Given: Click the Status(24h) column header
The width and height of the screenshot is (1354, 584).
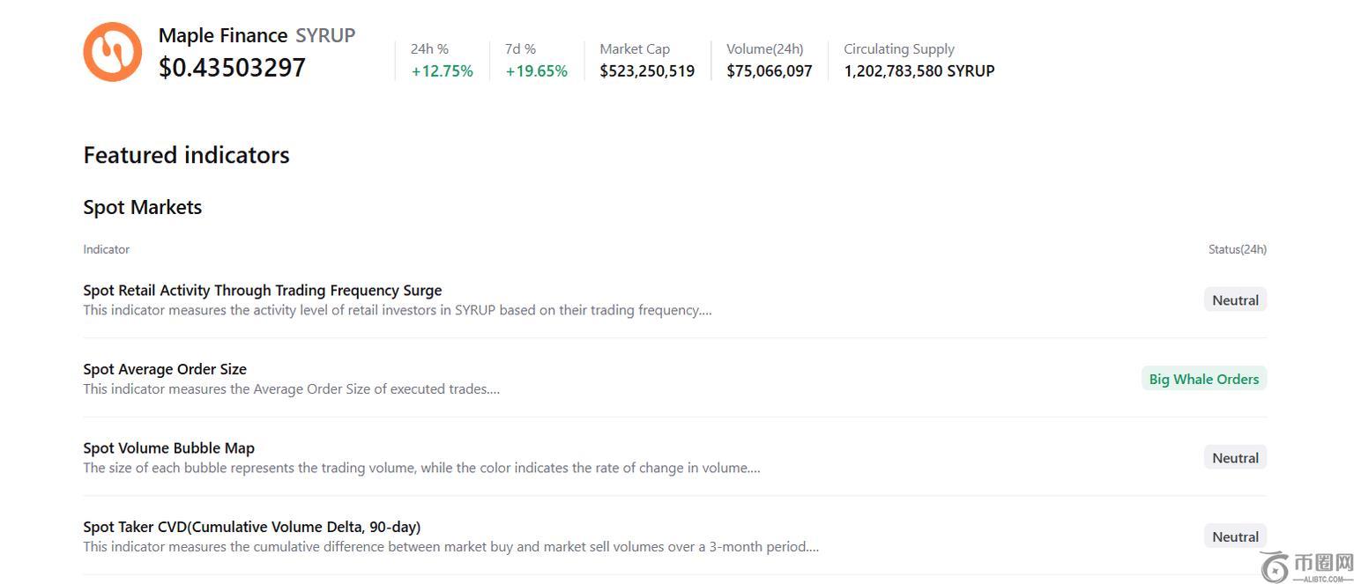Looking at the screenshot, I should click(1237, 249).
